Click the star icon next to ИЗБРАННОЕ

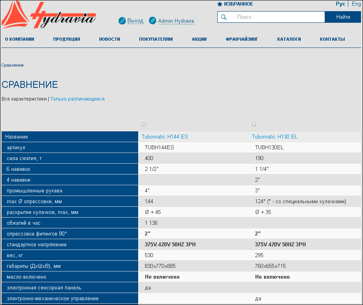click(x=220, y=4)
